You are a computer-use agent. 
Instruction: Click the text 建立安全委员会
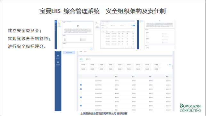click(23, 31)
